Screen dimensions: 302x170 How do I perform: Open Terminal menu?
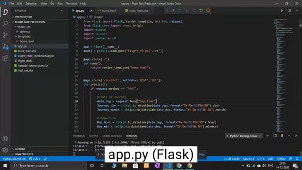(x=71, y=3)
